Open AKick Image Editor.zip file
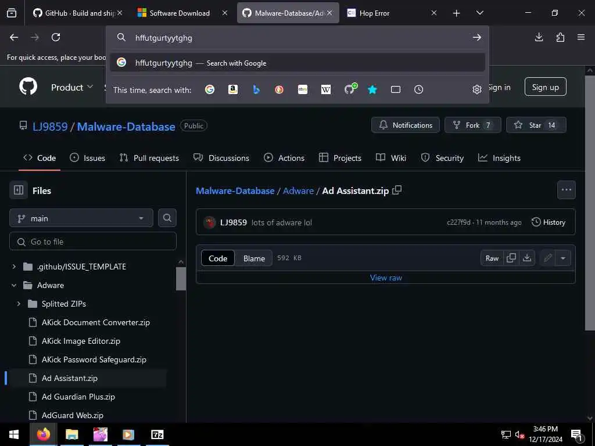The image size is (595, 446). [x=81, y=341]
